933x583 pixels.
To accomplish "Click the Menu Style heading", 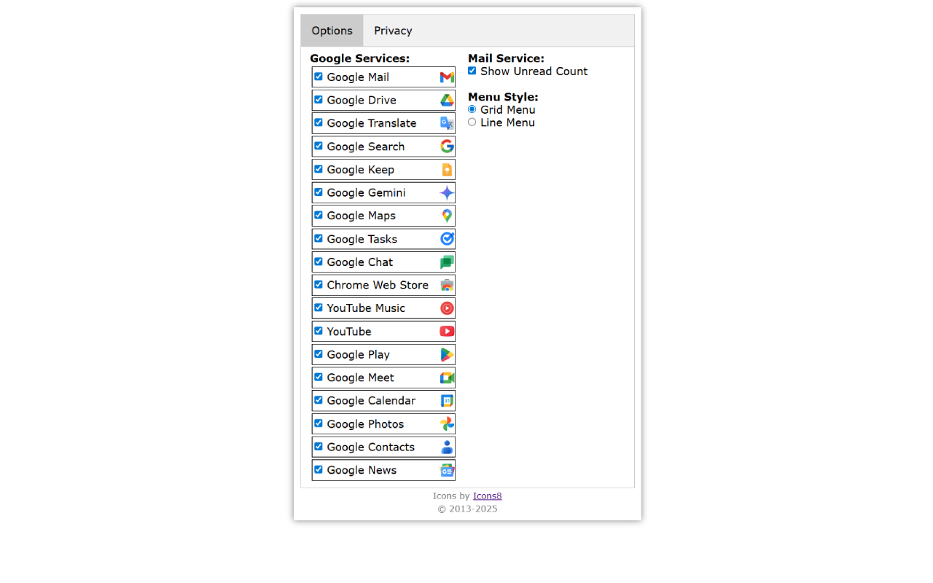I will pyautogui.click(x=503, y=97).
